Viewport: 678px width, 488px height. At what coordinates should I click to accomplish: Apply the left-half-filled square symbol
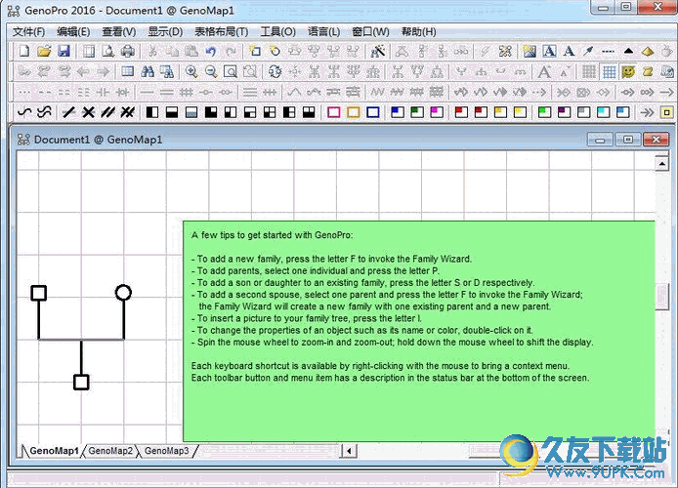(151, 112)
